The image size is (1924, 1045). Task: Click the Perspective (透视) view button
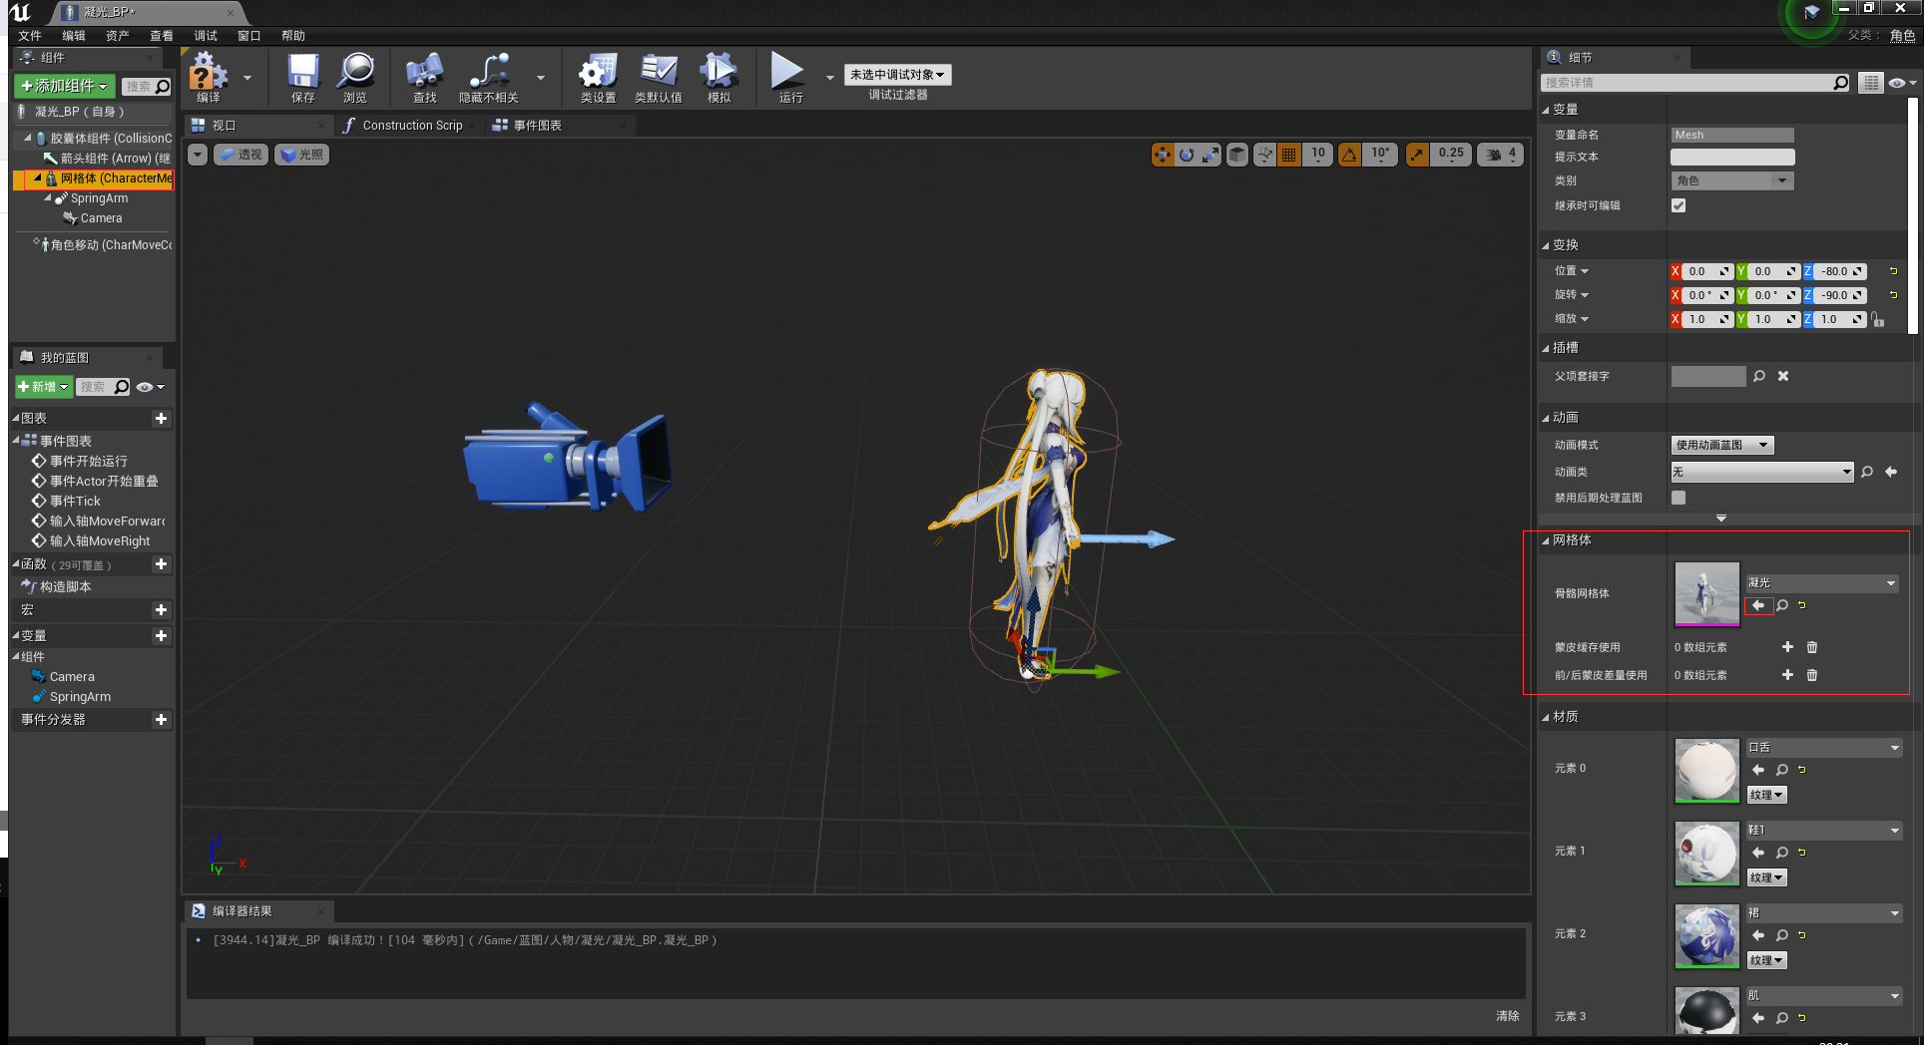point(240,155)
